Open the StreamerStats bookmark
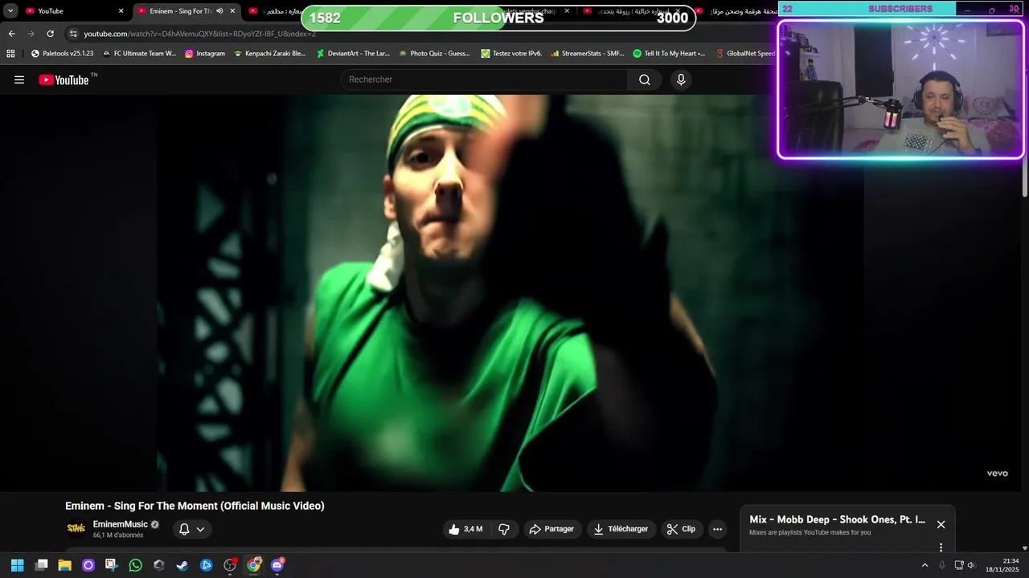 tap(587, 53)
